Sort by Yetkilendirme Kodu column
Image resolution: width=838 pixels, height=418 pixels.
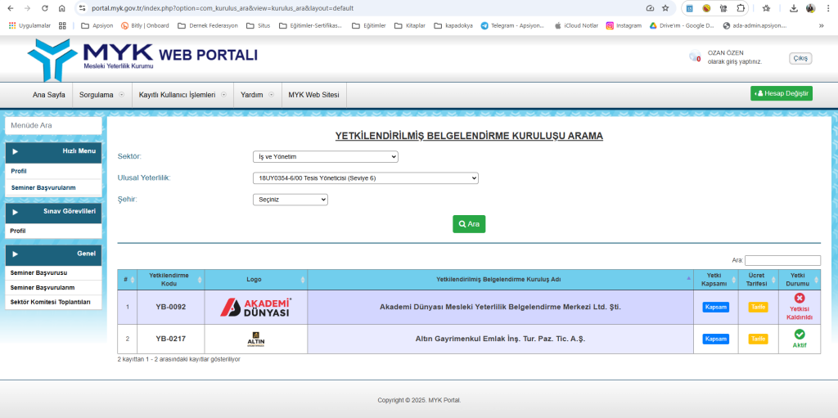click(170, 280)
